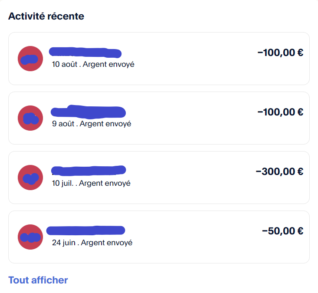Open the 10 août transaction card

click(x=159, y=59)
